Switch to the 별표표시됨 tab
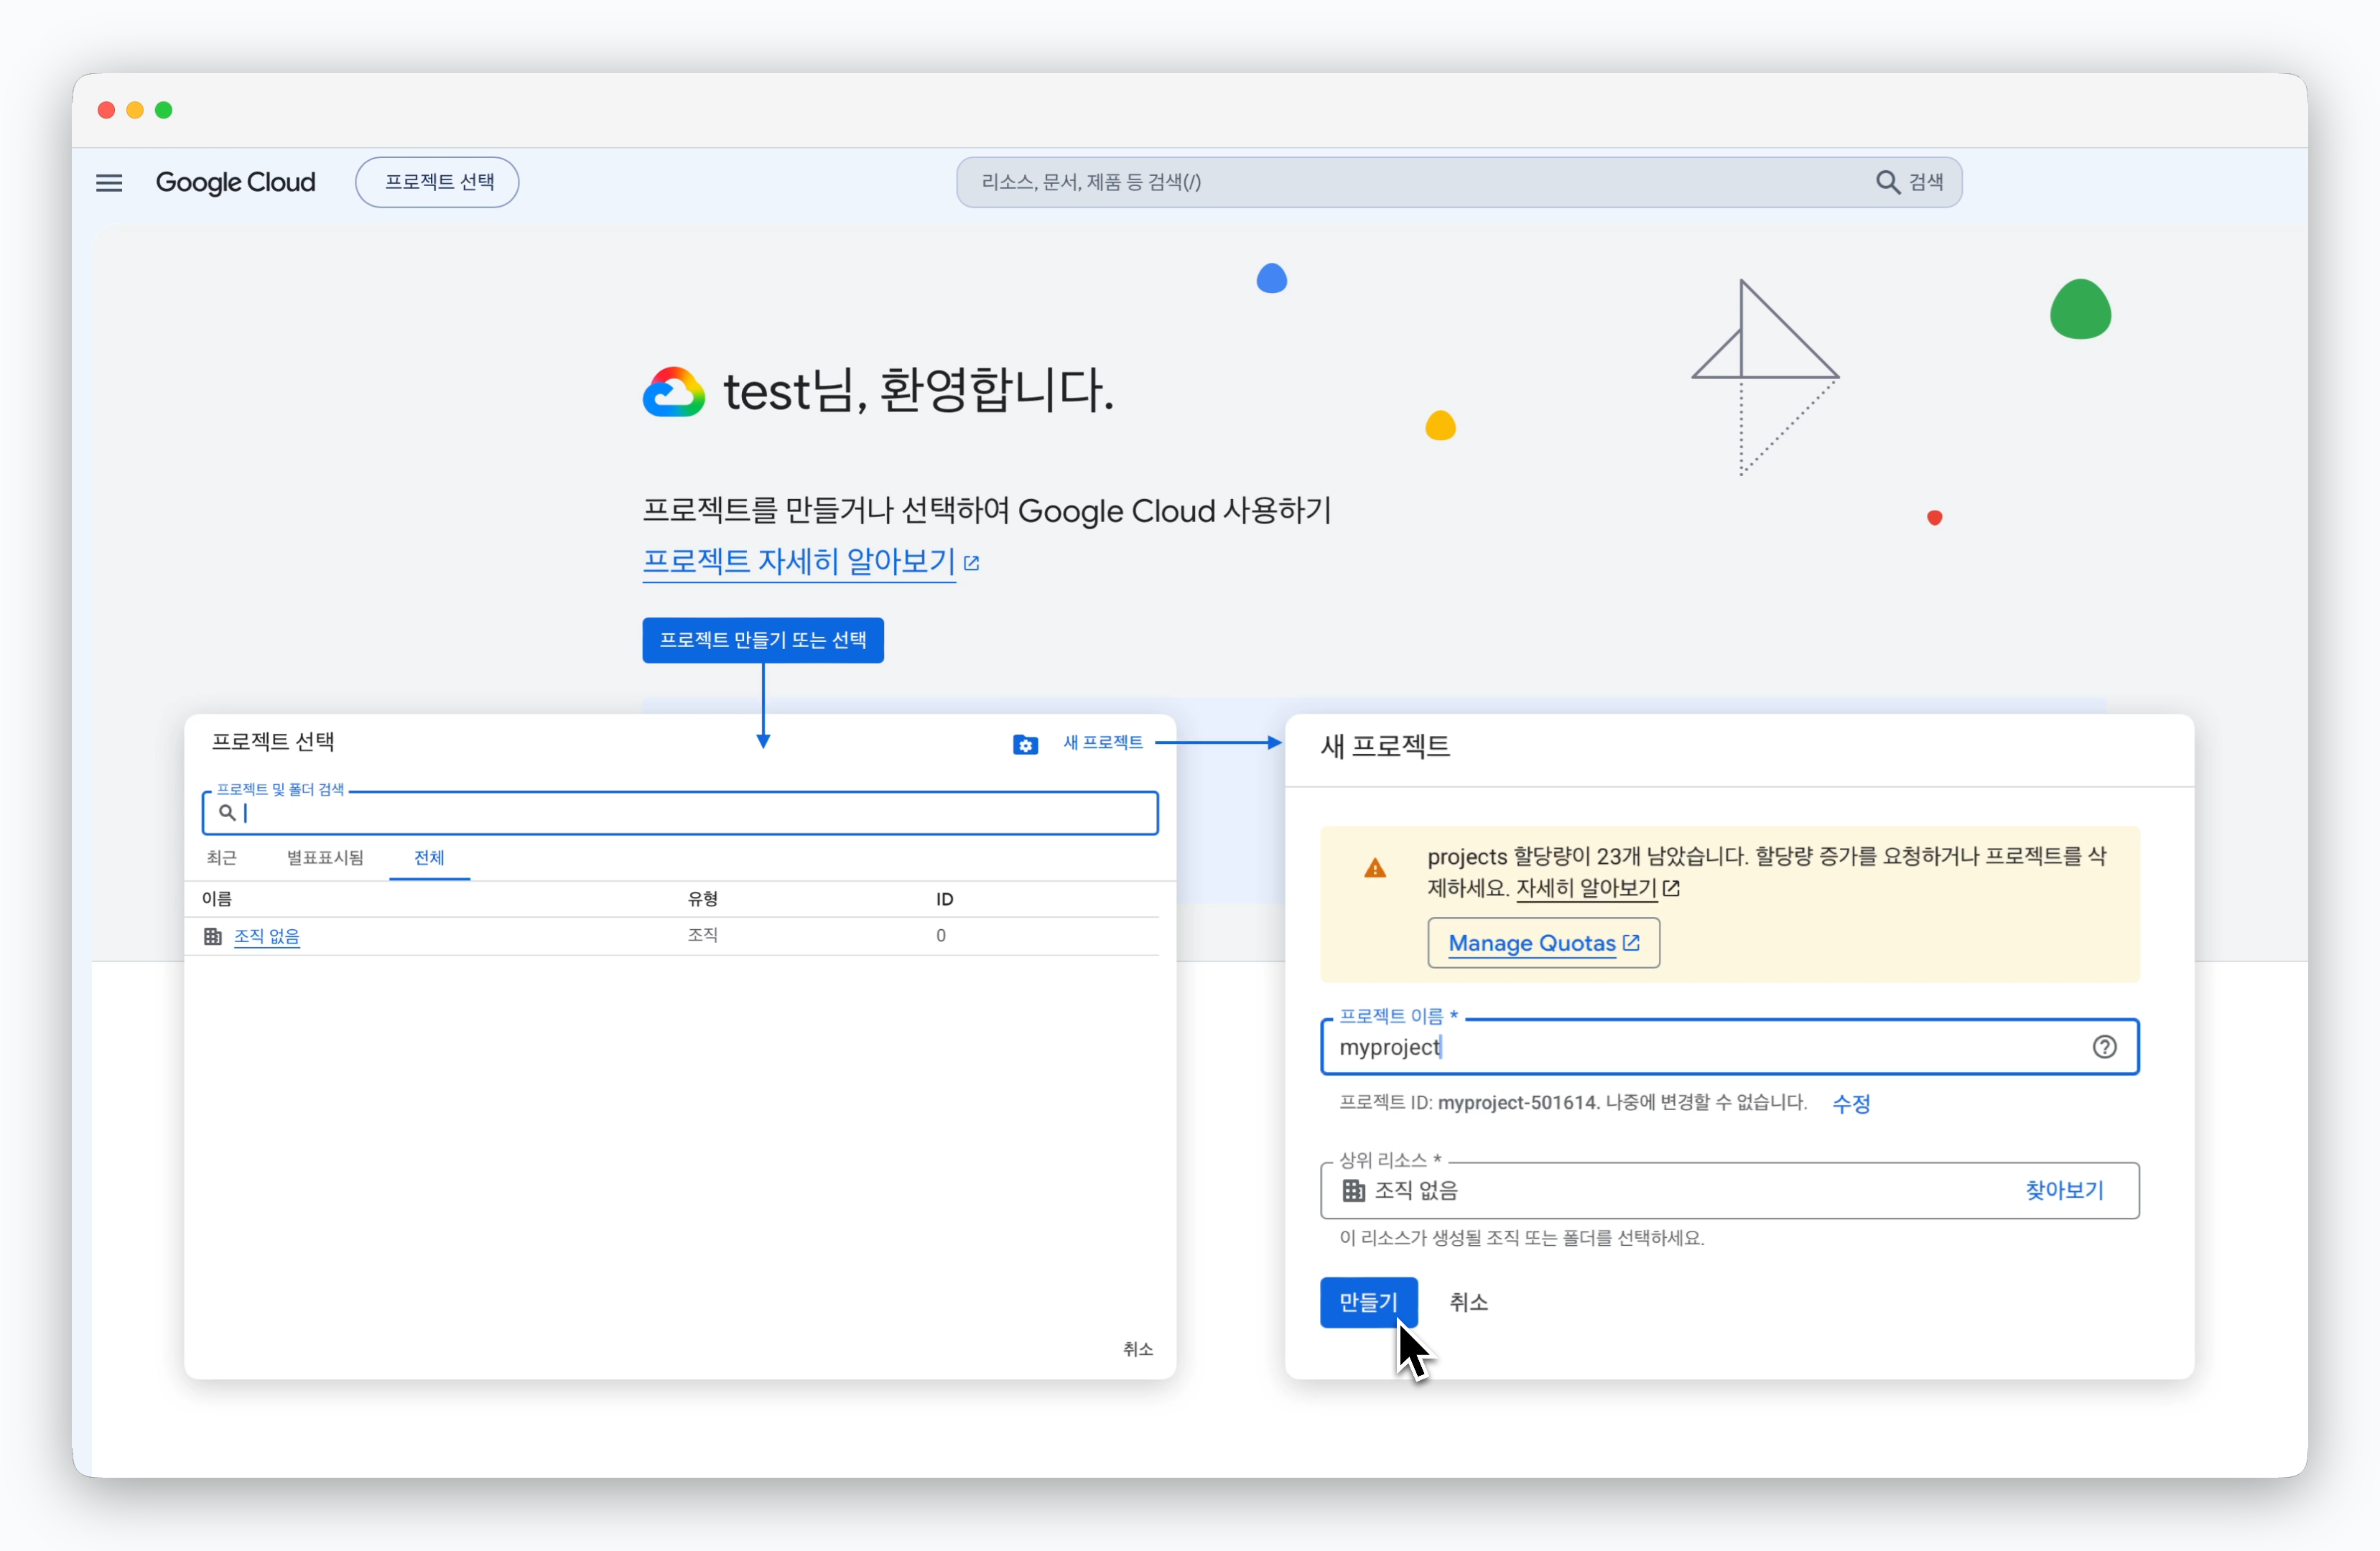Viewport: 2380px width, 1551px height. [325, 857]
